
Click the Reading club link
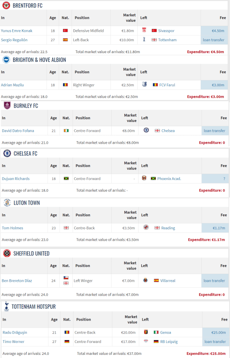(x=168, y=228)
